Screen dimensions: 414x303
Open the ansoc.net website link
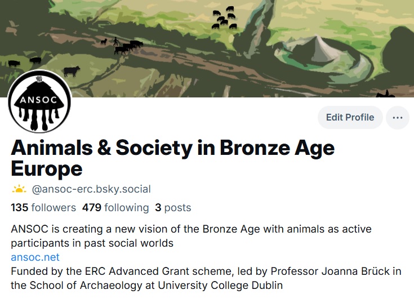click(35, 257)
